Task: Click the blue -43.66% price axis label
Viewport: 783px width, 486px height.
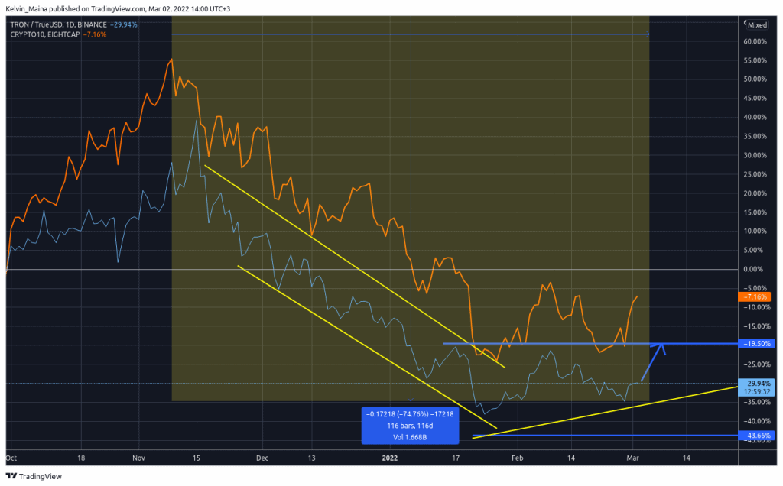Action: [756, 436]
